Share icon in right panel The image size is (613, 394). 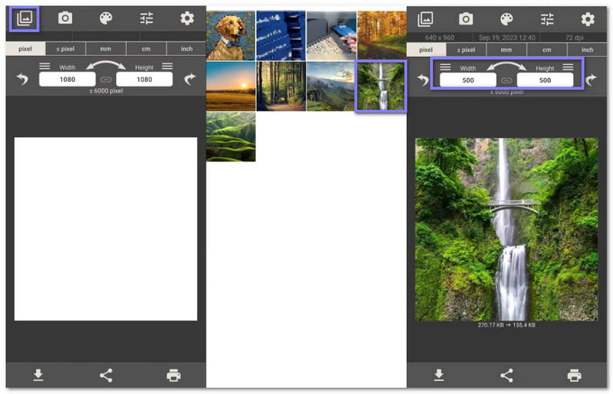tap(506, 376)
